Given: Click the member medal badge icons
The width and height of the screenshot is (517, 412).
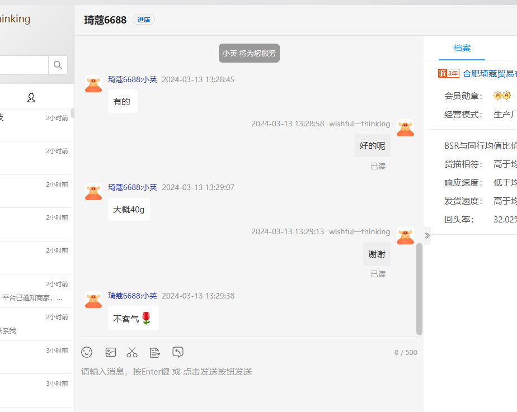Looking at the screenshot, I should [502, 96].
